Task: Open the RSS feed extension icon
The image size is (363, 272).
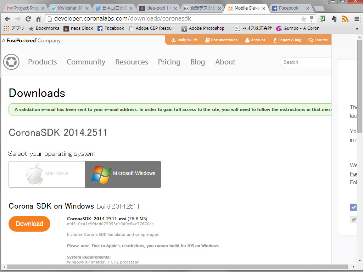Action: [345, 19]
